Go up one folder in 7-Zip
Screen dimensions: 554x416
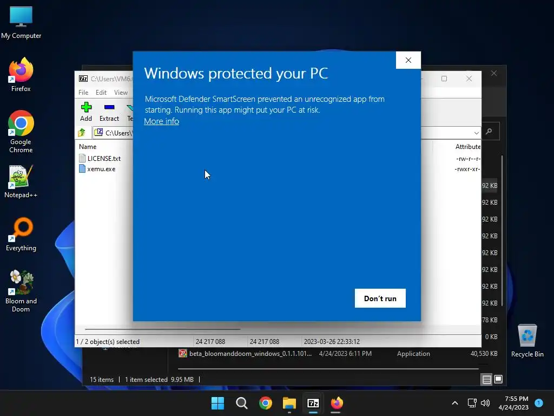point(82,133)
